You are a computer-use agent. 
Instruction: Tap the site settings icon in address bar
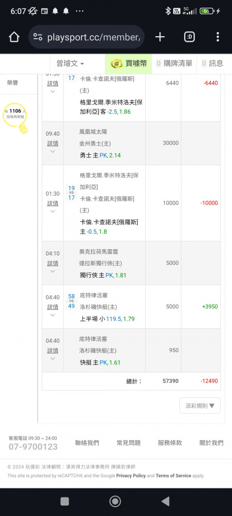click(38, 37)
